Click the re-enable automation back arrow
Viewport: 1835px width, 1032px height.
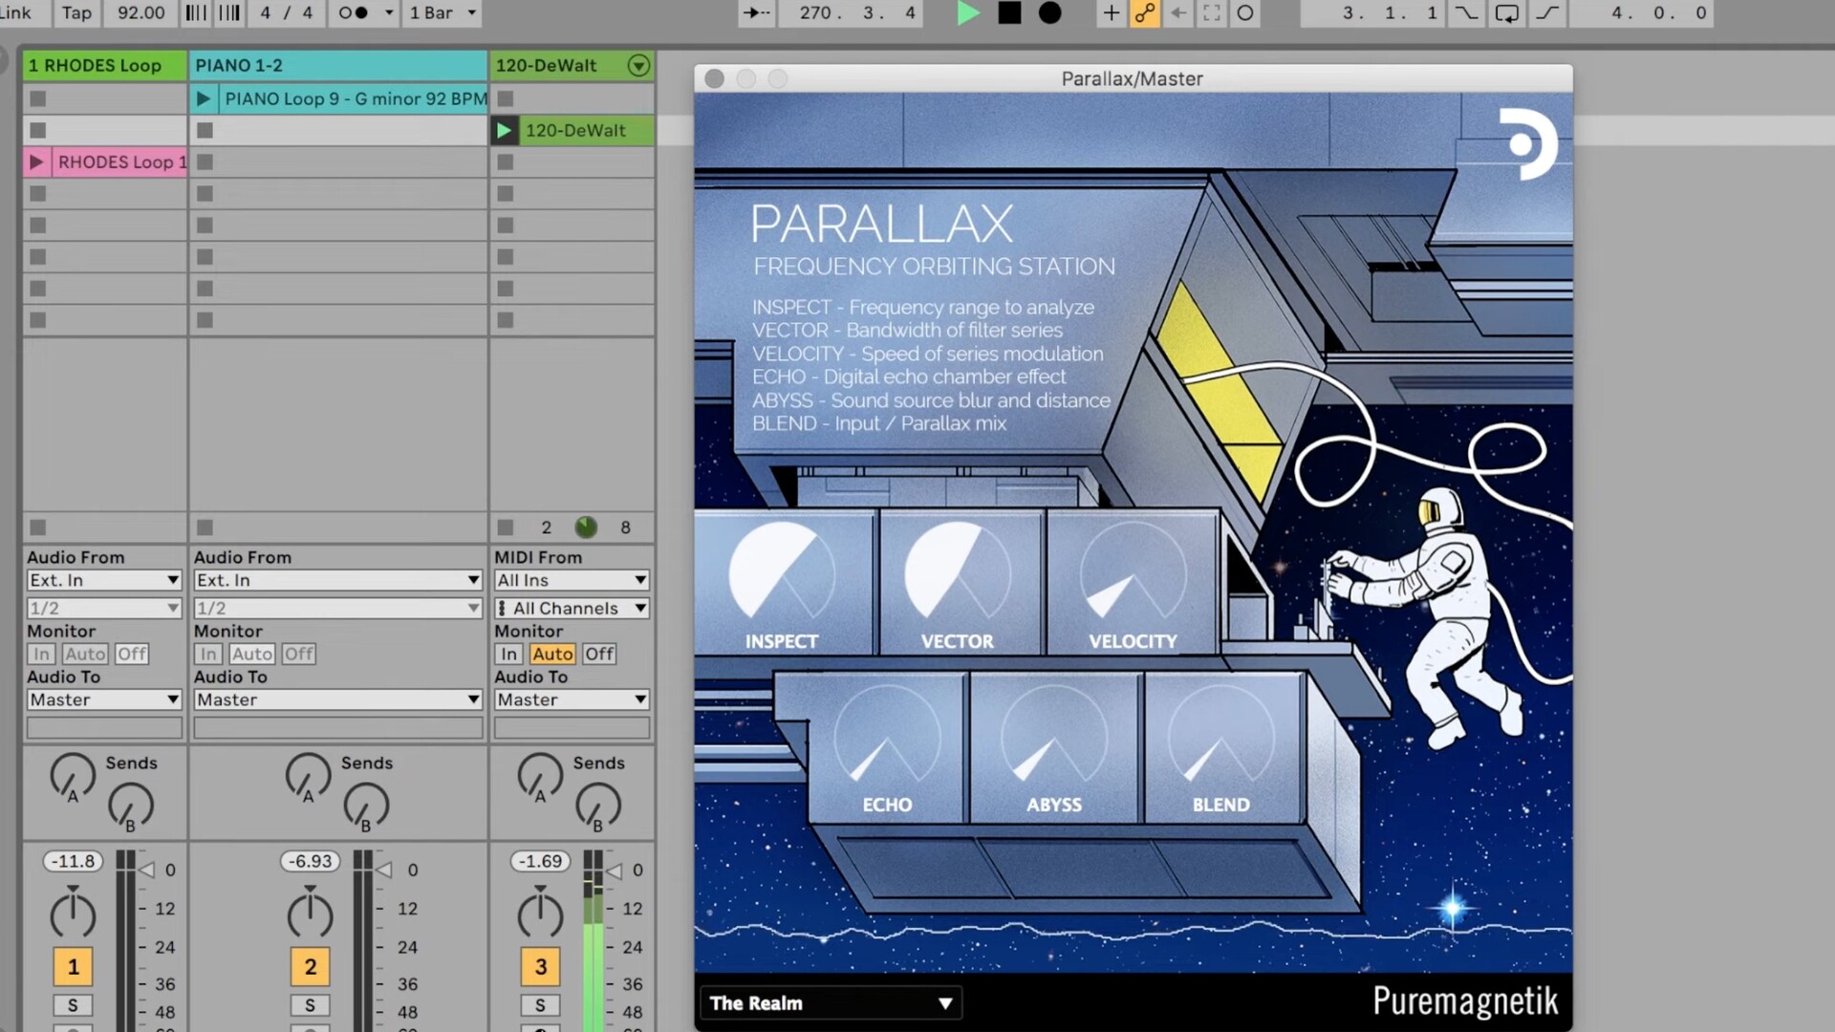pos(1178,13)
